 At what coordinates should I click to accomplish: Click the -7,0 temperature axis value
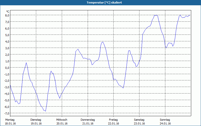7,113
